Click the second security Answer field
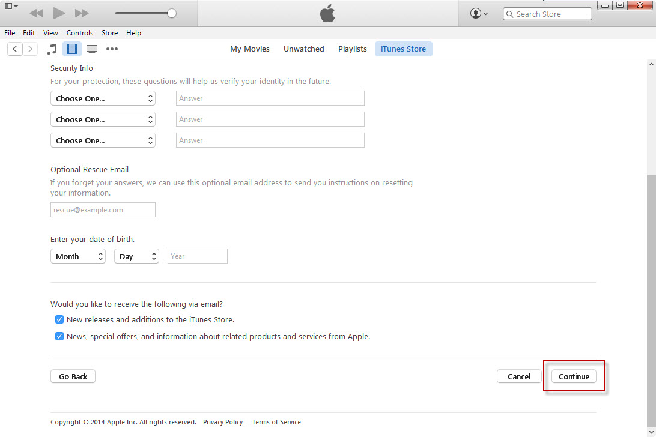Viewport: 656px width, 437px height. click(270, 119)
